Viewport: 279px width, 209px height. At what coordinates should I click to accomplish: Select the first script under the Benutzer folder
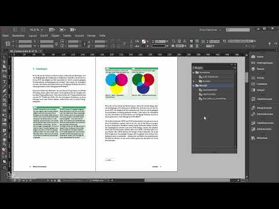point(210,90)
